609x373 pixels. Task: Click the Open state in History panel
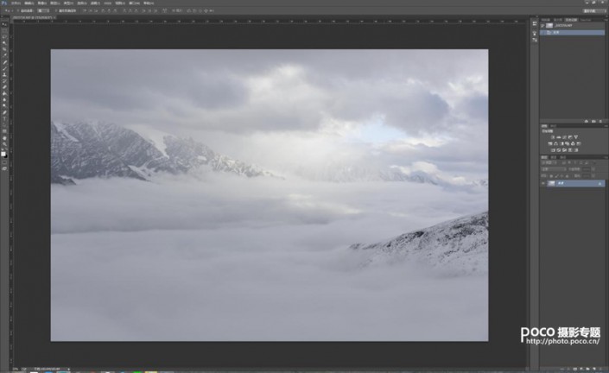[x=557, y=32]
